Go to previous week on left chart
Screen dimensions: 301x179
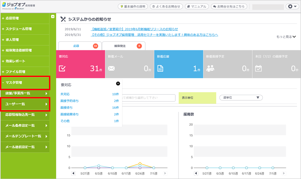point(73,173)
